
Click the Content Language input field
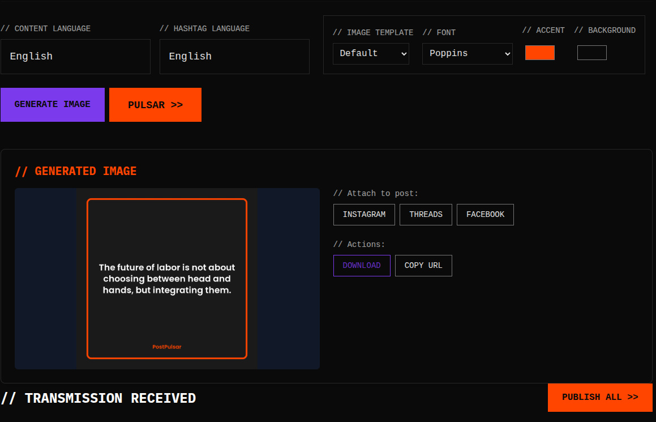pos(75,57)
